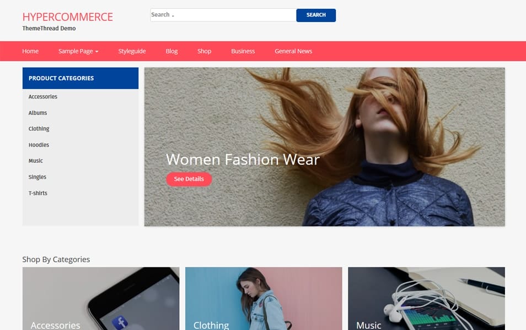This screenshot has width=526, height=330.
Task: Go to the Styleguide page
Action: tap(132, 51)
